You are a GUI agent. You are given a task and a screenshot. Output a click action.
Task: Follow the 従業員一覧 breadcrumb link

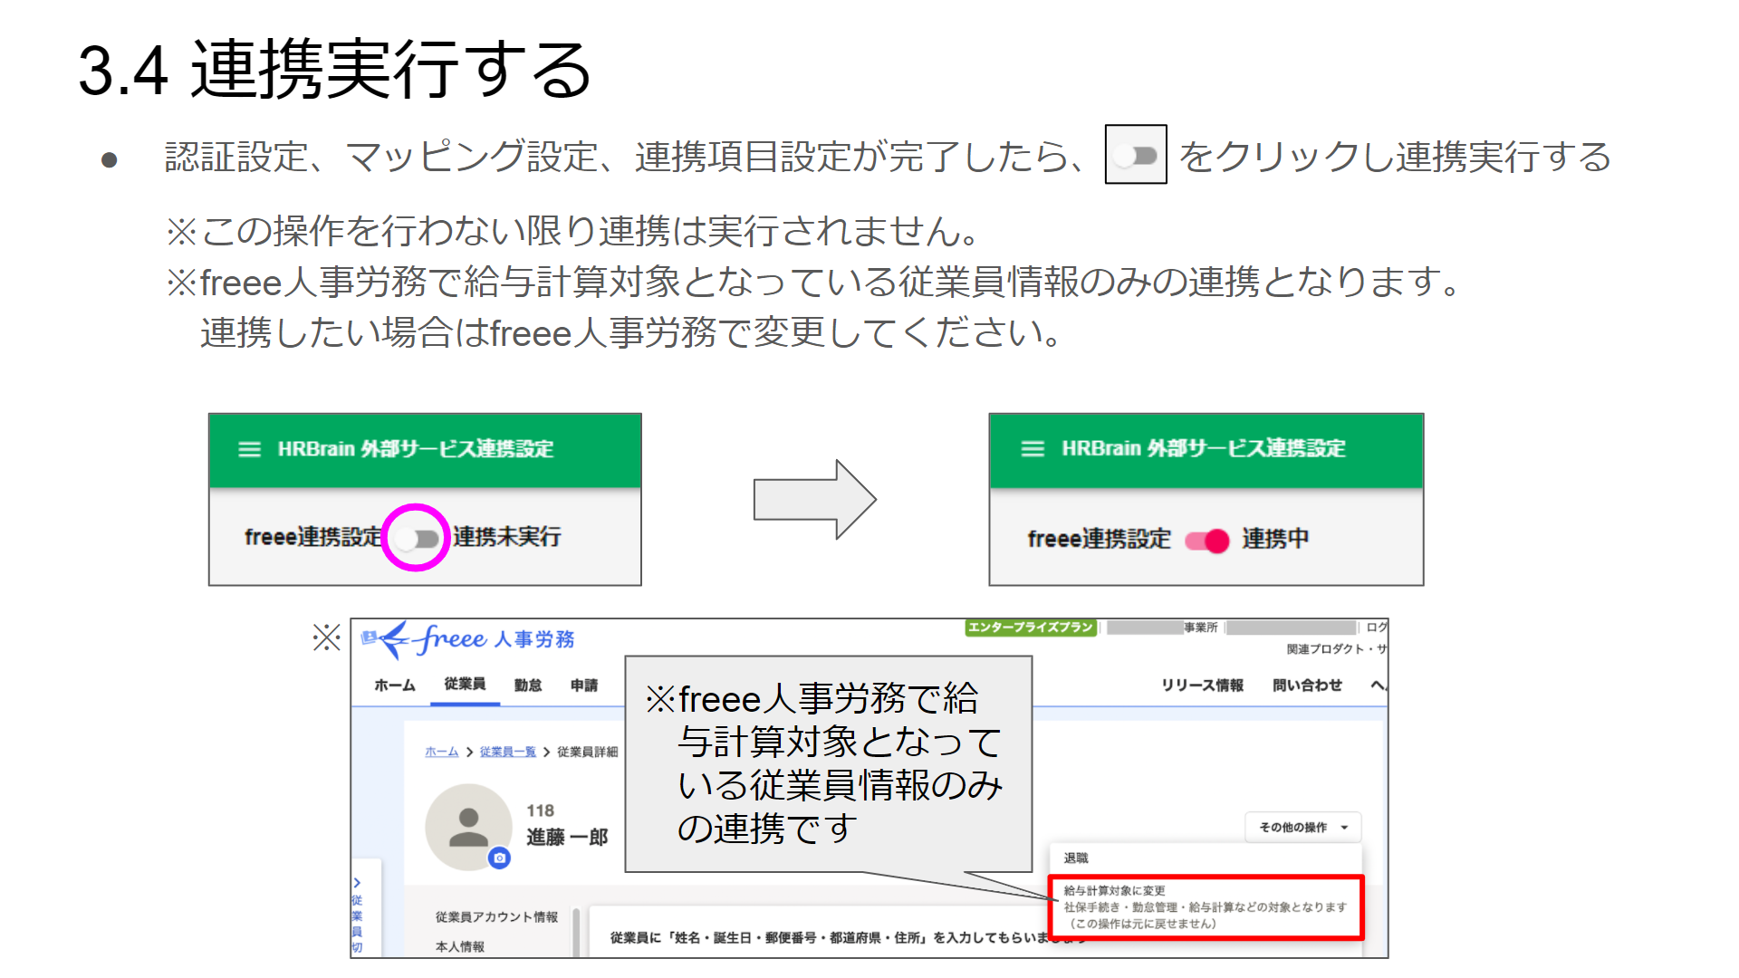508,752
